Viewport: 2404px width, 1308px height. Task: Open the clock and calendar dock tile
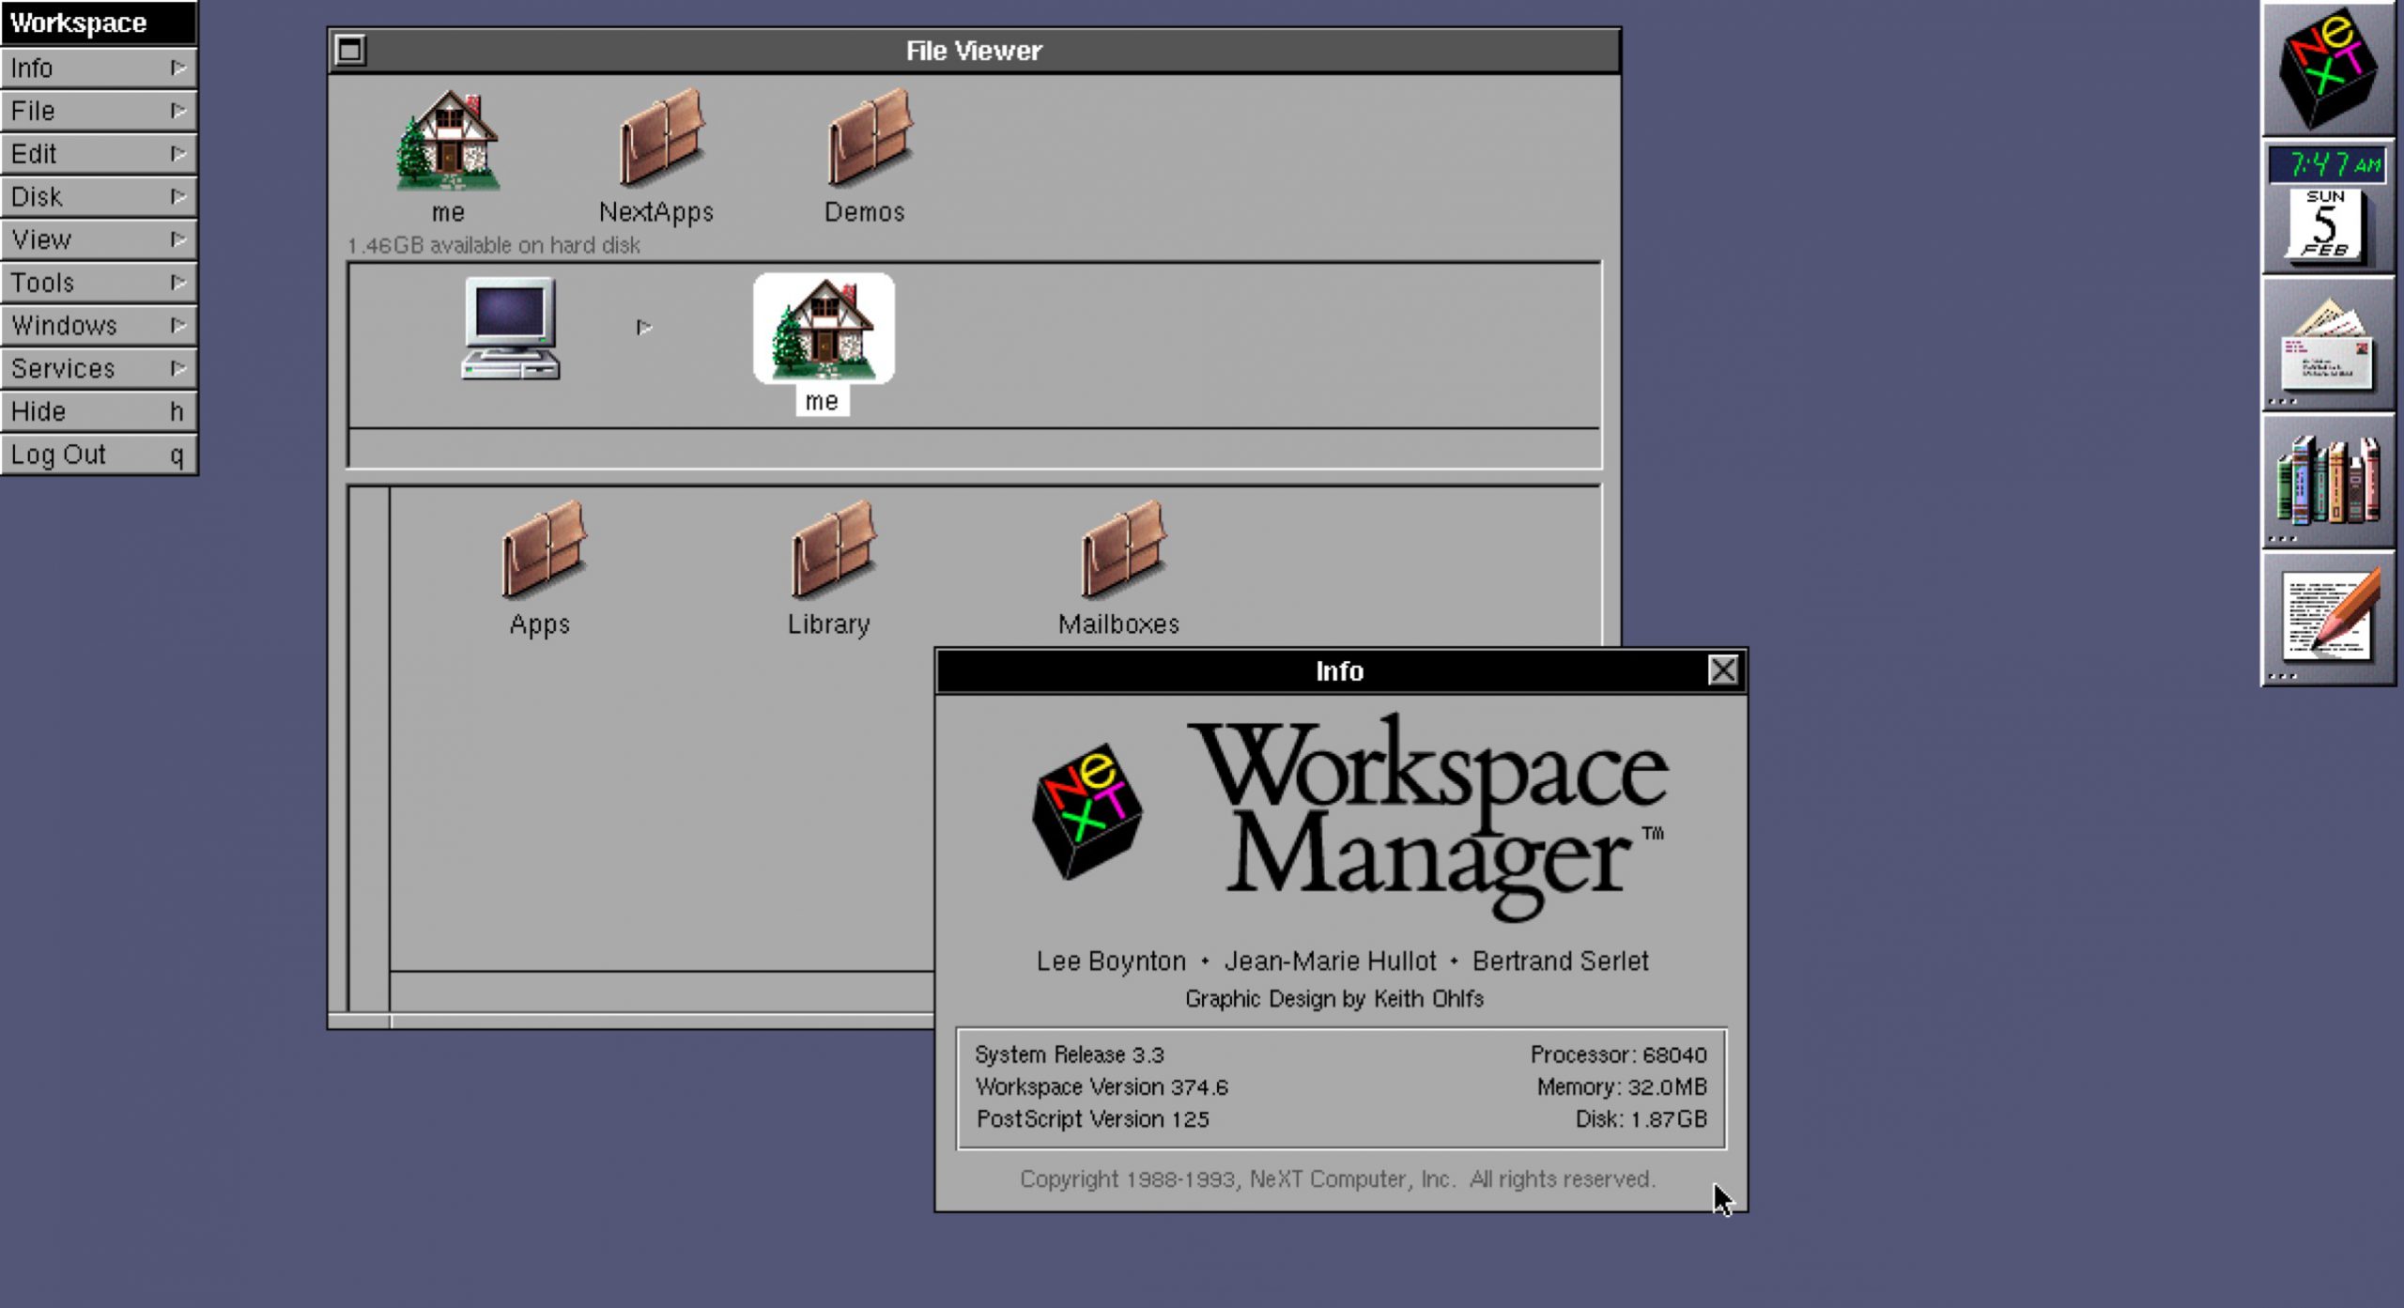(x=2328, y=207)
